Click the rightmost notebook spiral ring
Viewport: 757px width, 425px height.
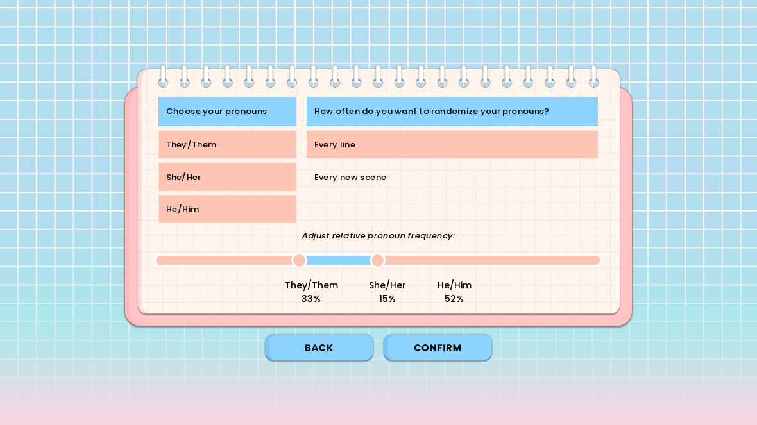(x=593, y=76)
